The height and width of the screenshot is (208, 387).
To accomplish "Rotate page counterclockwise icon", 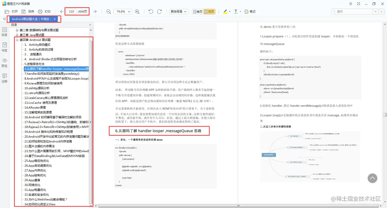I will [151, 12].
